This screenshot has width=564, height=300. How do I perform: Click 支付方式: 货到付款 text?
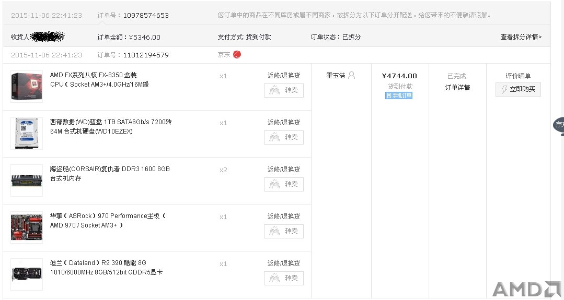coord(244,37)
